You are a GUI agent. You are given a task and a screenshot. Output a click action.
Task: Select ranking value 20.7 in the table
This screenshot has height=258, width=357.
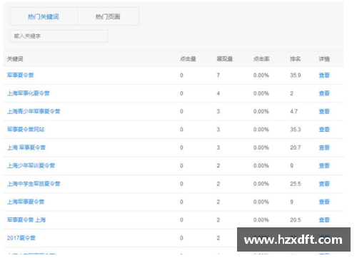pyautogui.click(x=296, y=148)
